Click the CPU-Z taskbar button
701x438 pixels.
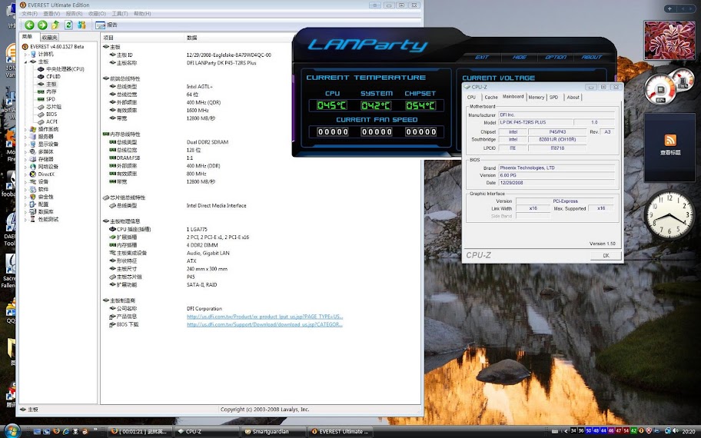(205, 431)
